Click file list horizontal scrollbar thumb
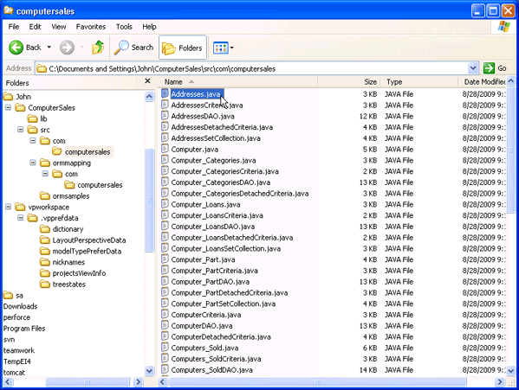519x390 pixels. (317, 382)
